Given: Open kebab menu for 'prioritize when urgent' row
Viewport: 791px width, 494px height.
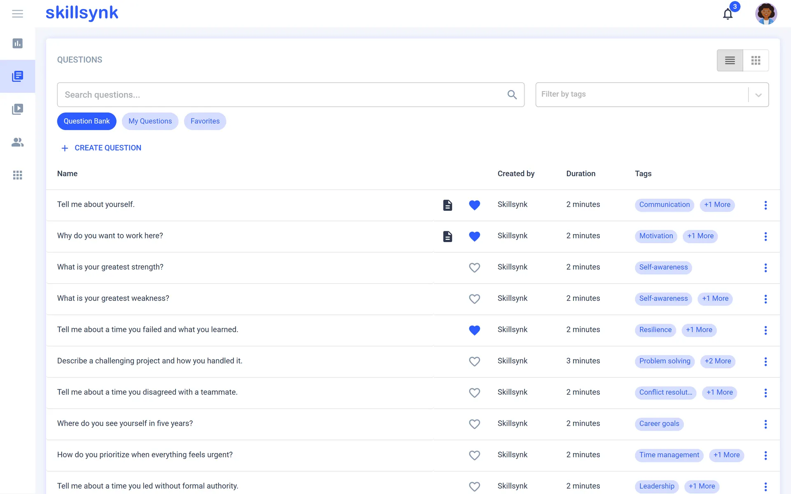Looking at the screenshot, I should (765, 455).
